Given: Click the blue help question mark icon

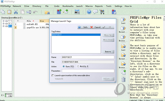Looking at the screenshot, I should [89, 12].
